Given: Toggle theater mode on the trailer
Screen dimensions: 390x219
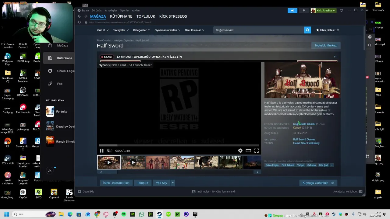Looking at the screenshot, I should [x=248, y=151].
